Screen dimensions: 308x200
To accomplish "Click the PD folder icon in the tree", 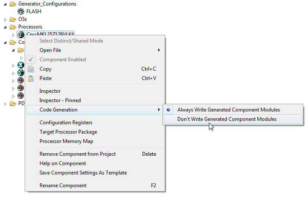I will coord(13,103).
